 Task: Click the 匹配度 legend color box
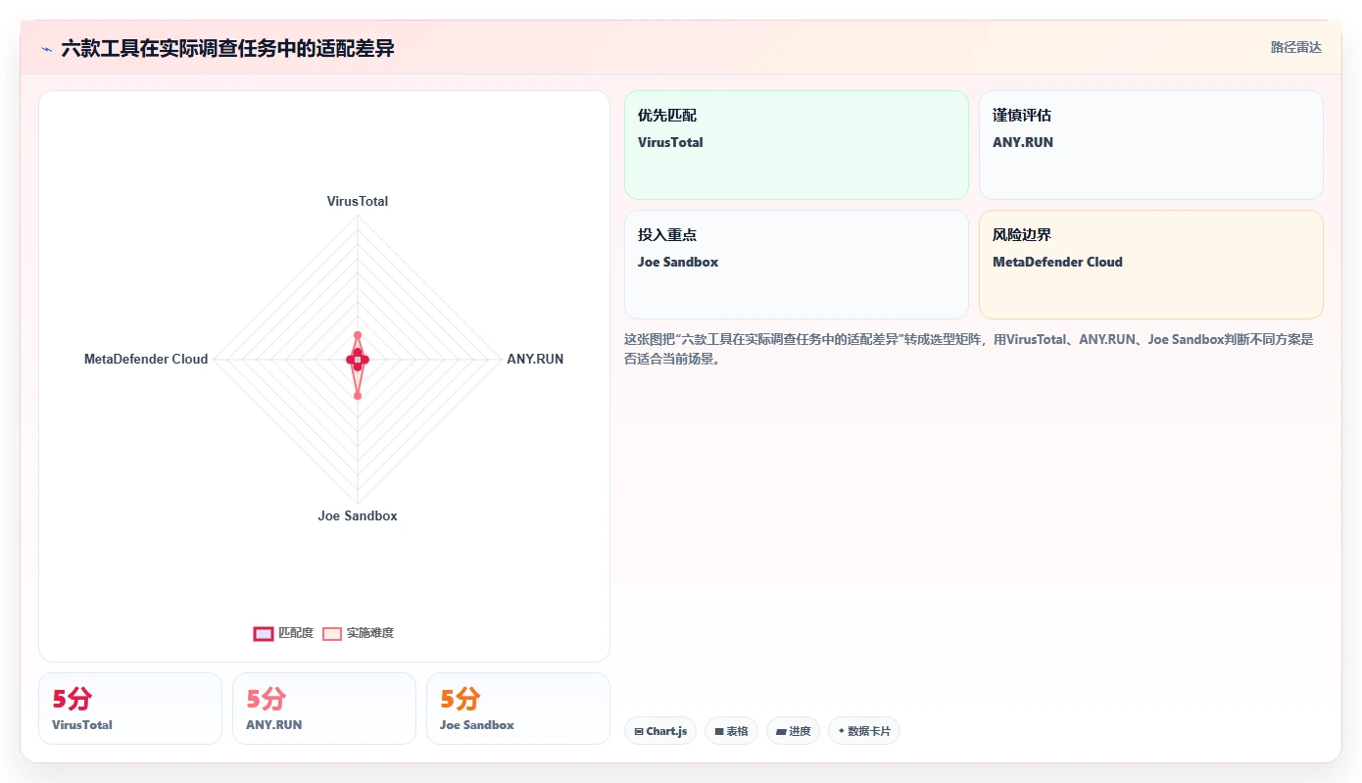point(264,633)
